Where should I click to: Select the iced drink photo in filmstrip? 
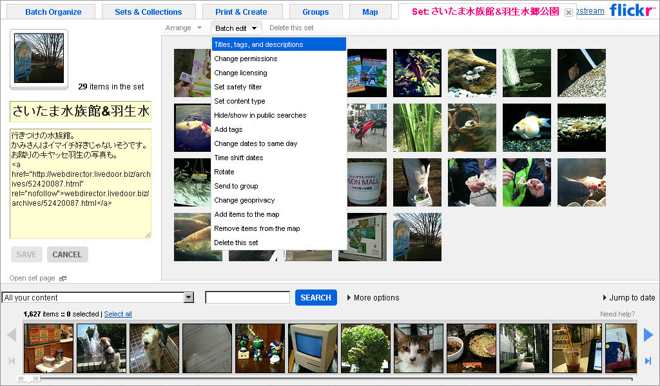click(x=577, y=348)
